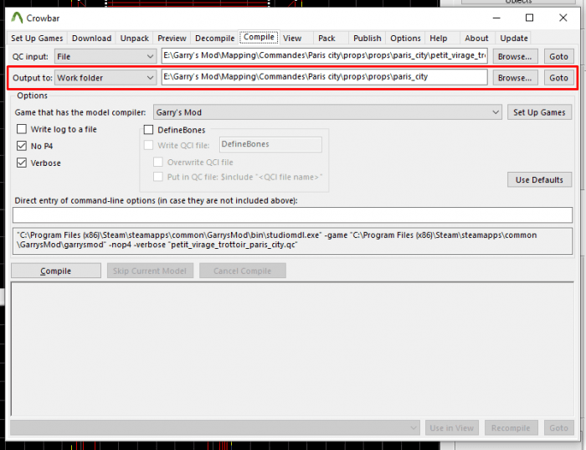Open the View tab
Screen dimensions: 586x450
point(292,39)
